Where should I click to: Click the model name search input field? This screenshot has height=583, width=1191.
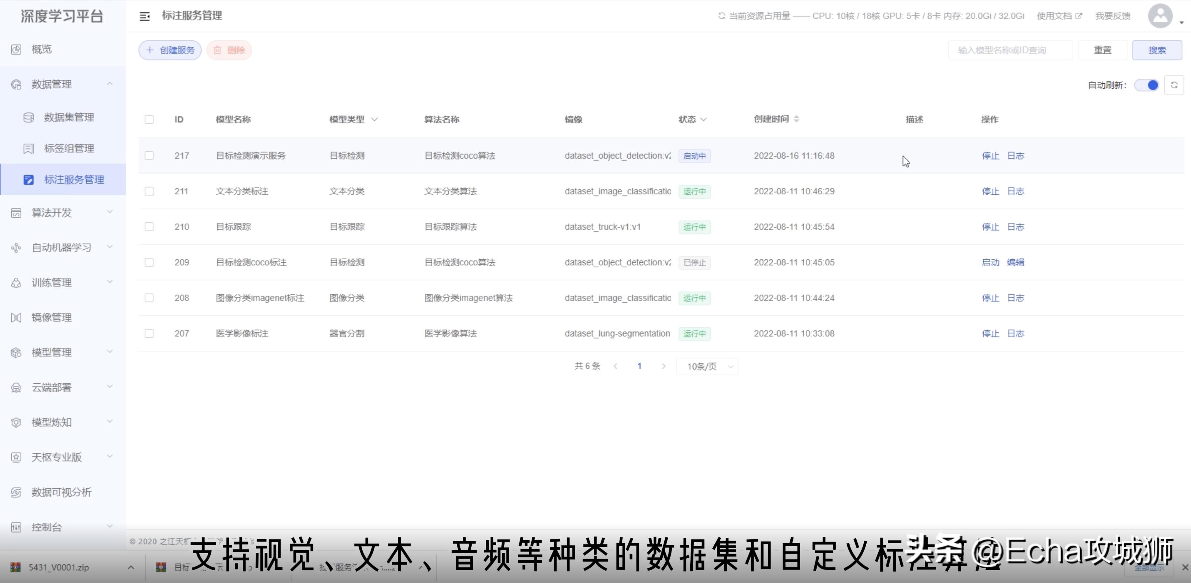[x=1010, y=49]
